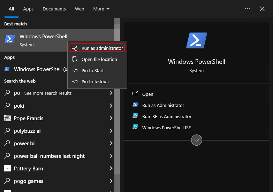Select Open file location from context menu
This screenshot has width=273, height=192.
pos(99,59)
